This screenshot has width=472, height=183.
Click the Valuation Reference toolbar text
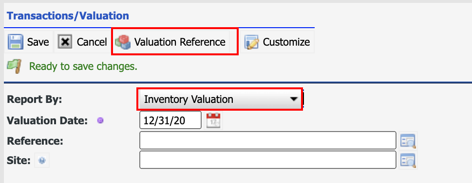180,42
